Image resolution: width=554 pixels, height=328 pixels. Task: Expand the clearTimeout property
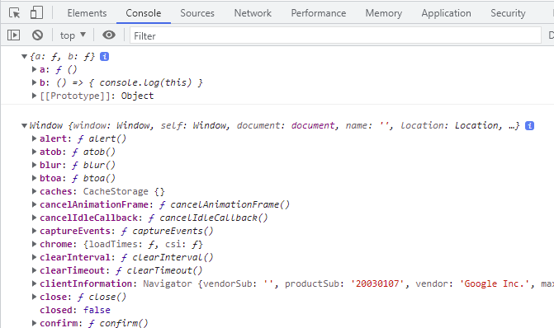[x=35, y=270]
